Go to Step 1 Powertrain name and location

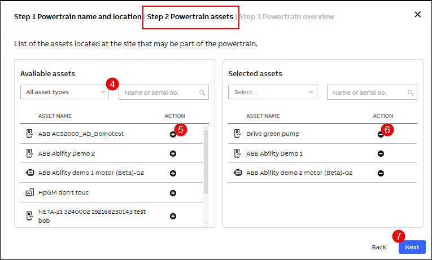tap(77, 17)
